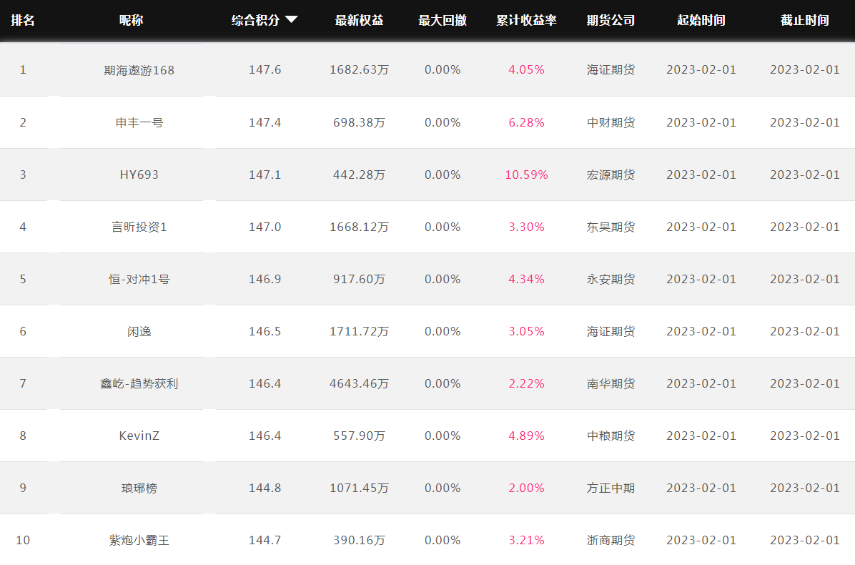Select nickname 鑫屹-趋势获利
This screenshot has width=855, height=565.
pos(139,384)
